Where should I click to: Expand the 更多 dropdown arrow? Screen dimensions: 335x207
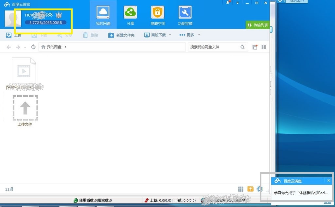[x=199, y=35]
